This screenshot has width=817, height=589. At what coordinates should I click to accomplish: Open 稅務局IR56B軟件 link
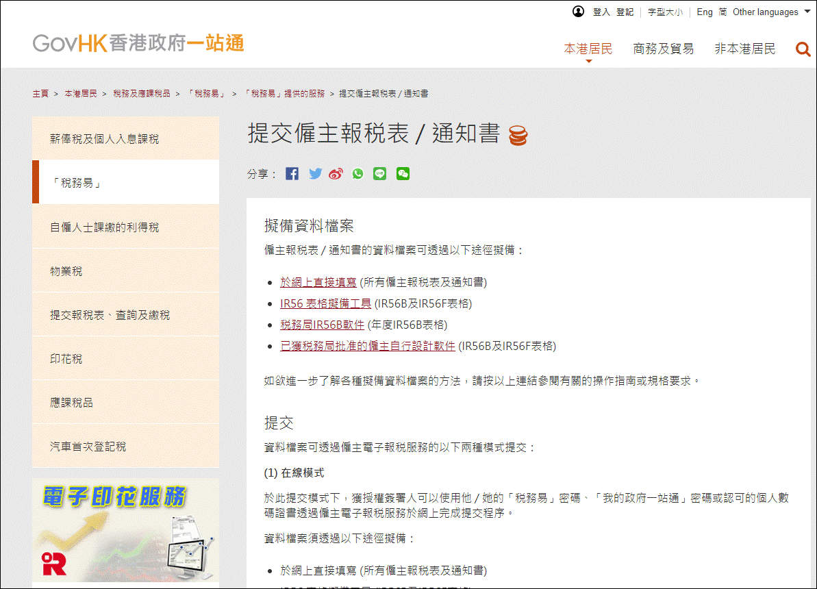(322, 325)
